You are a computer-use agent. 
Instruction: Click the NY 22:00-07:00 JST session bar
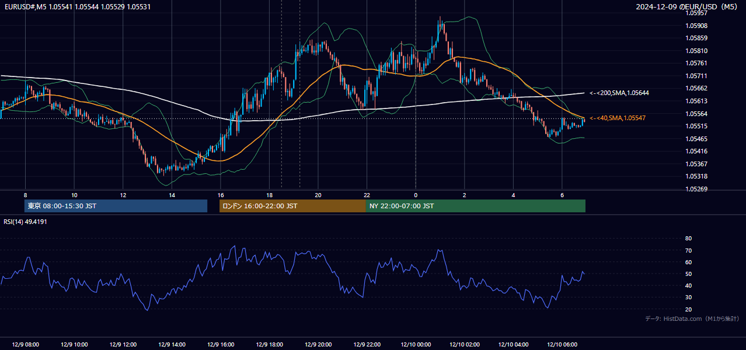click(476, 206)
